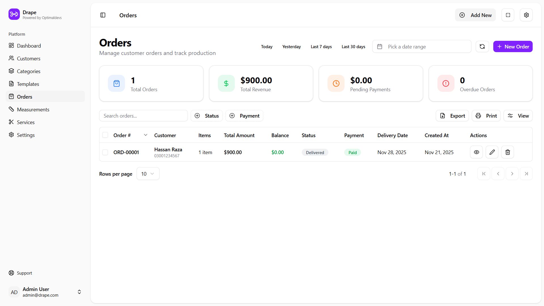Open the Admin User account menu chevron
Image resolution: width=544 pixels, height=306 pixels.
pos(79,292)
